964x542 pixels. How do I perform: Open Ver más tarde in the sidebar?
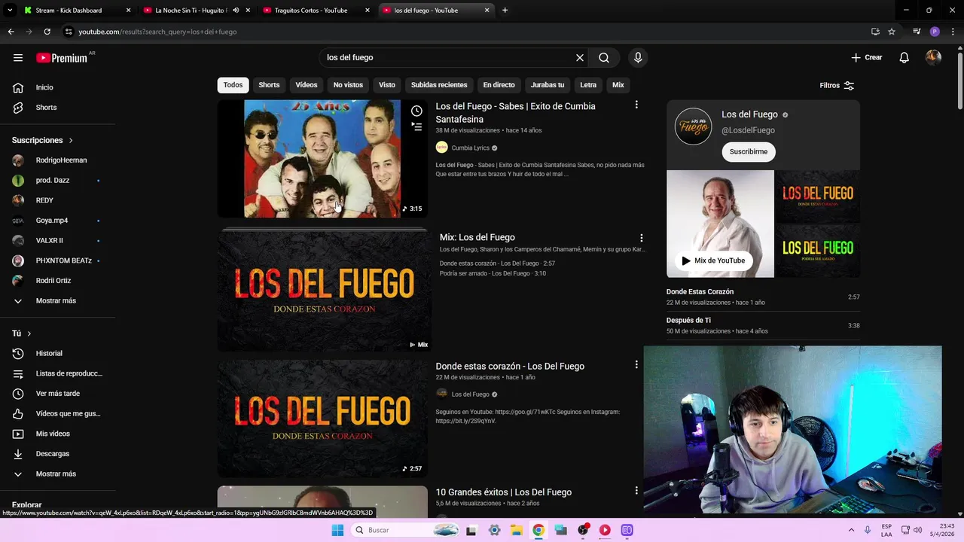[57, 394]
